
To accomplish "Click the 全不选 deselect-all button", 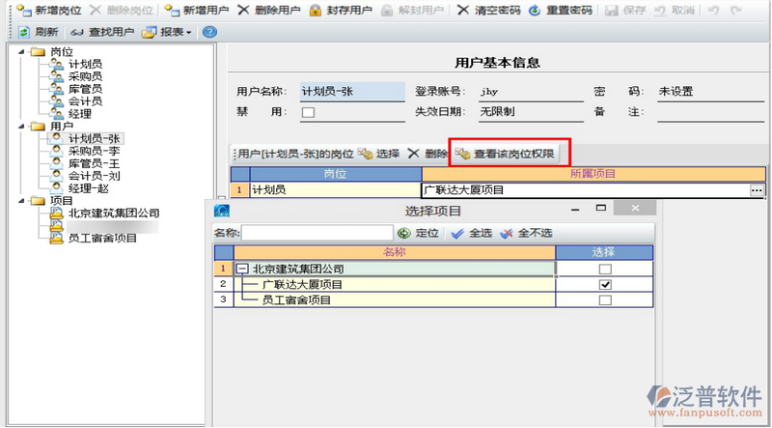I will (526, 233).
